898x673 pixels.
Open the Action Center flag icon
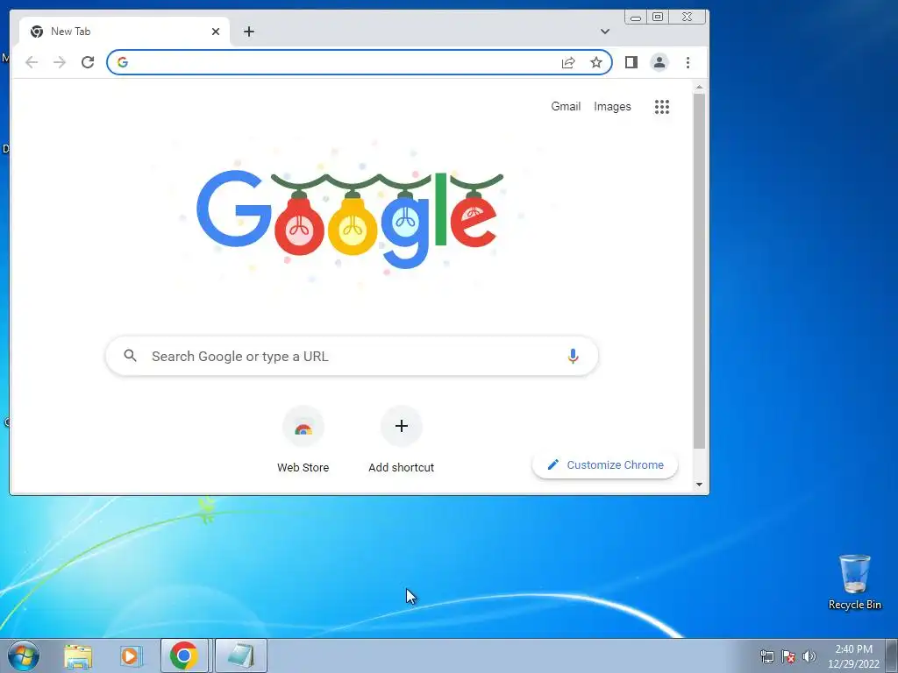click(x=788, y=655)
